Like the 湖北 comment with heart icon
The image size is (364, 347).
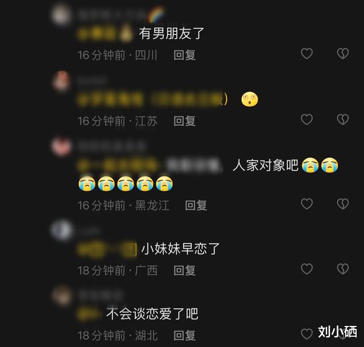point(307,334)
